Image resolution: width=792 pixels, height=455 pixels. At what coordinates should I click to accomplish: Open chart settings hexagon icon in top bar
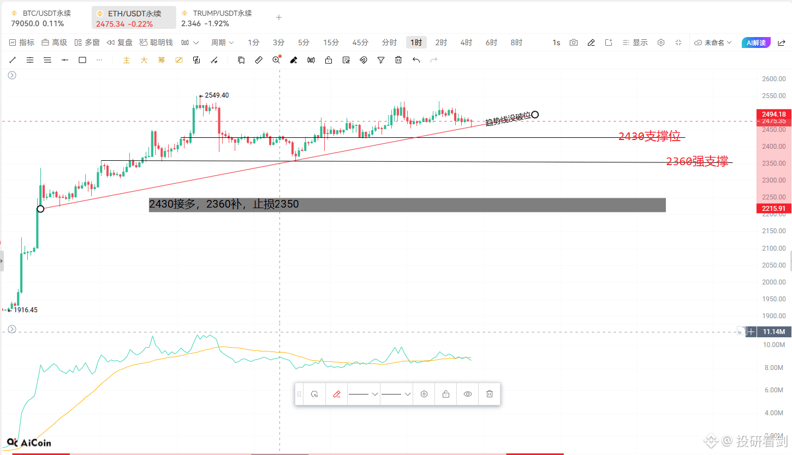[661, 43]
